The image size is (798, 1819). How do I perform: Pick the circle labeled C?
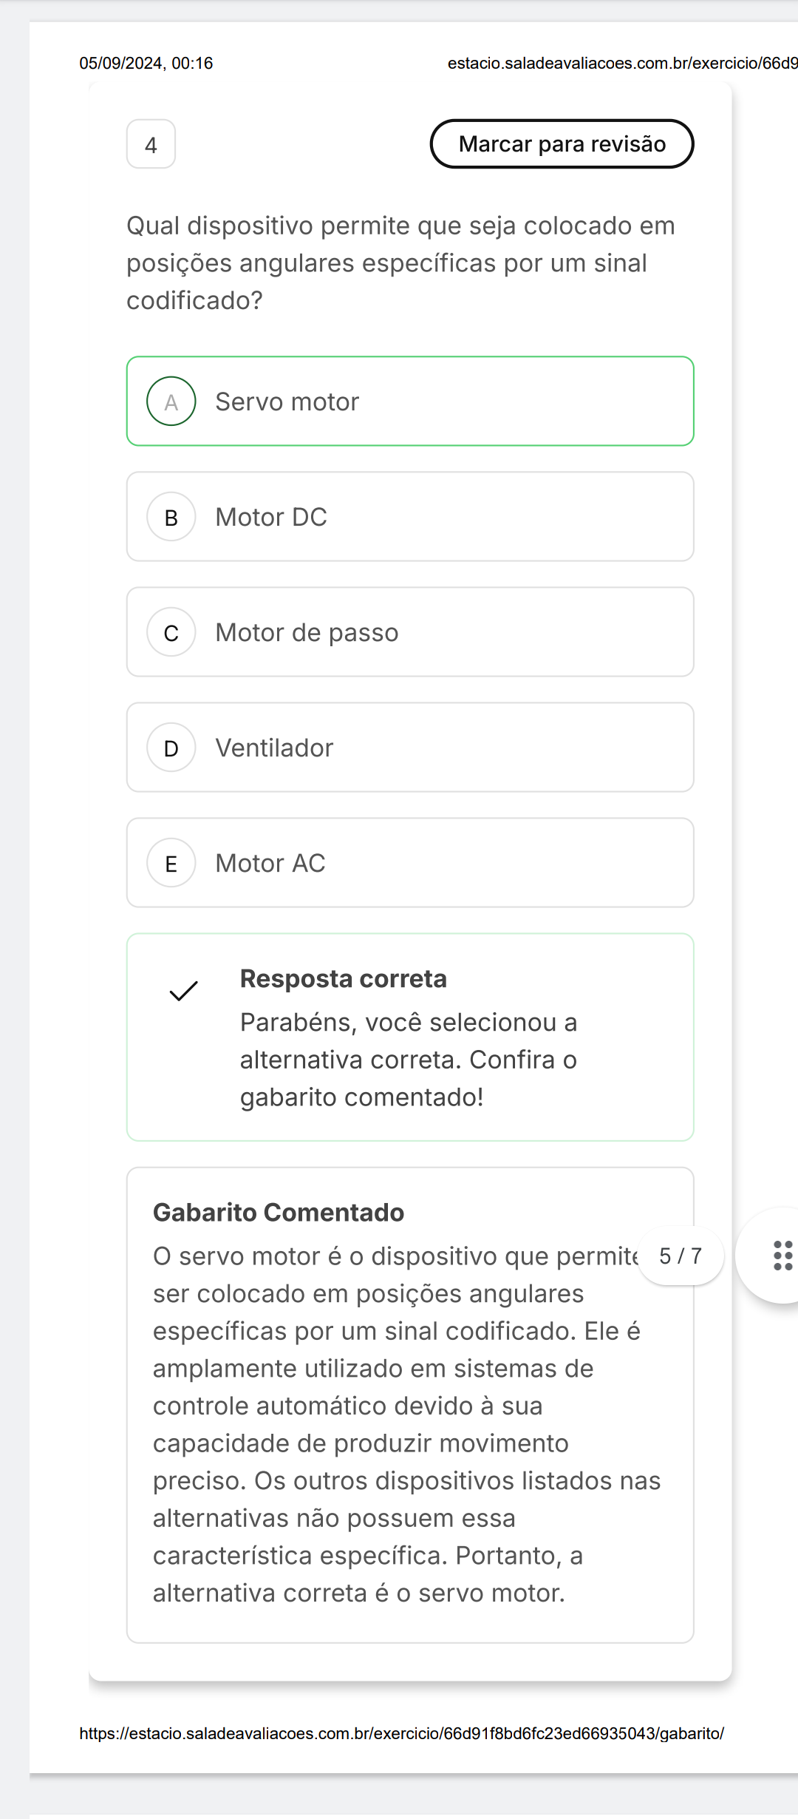pyautogui.click(x=171, y=632)
